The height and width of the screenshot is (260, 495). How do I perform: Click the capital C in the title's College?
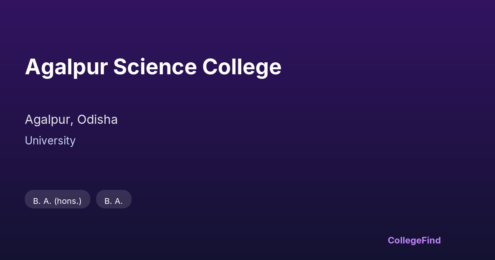(x=210, y=67)
